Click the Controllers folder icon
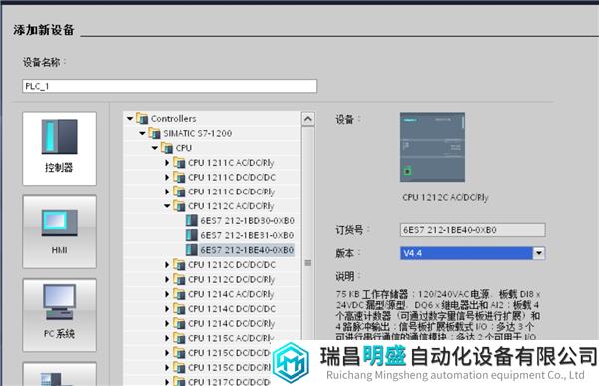 click(142, 118)
